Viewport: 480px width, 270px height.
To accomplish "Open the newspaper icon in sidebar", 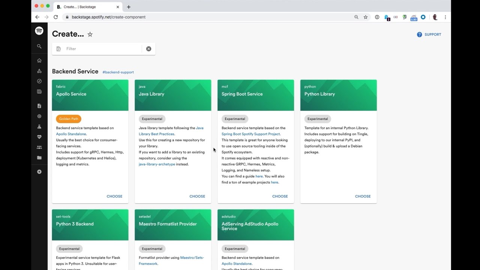I will click(39, 91).
